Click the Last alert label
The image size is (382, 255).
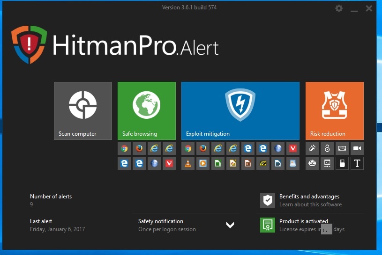(x=41, y=221)
